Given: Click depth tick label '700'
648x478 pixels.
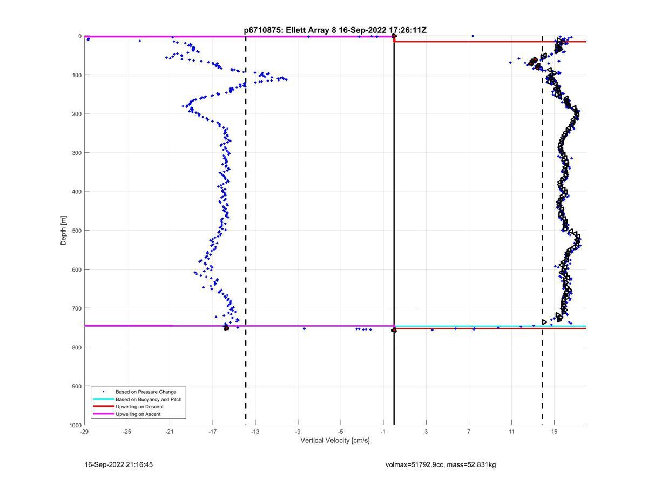Looking at the screenshot, I should pyautogui.click(x=77, y=308).
